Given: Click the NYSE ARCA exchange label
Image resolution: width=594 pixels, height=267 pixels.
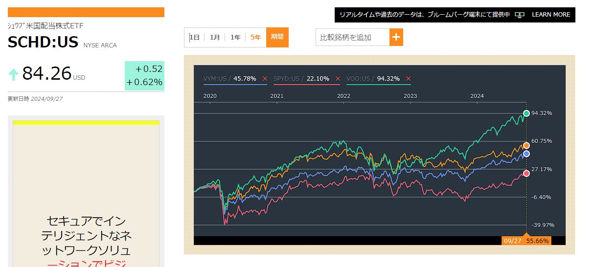Looking at the screenshot, I should (100, 45).
